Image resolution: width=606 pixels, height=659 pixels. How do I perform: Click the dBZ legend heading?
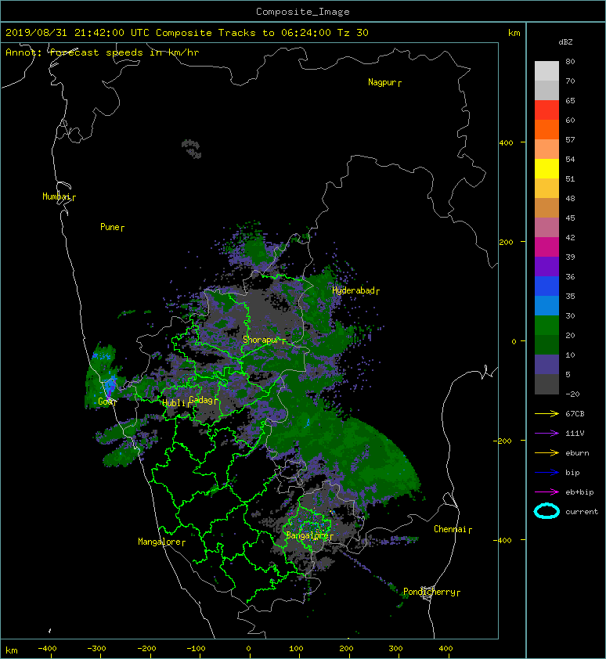tap(565, 42)
